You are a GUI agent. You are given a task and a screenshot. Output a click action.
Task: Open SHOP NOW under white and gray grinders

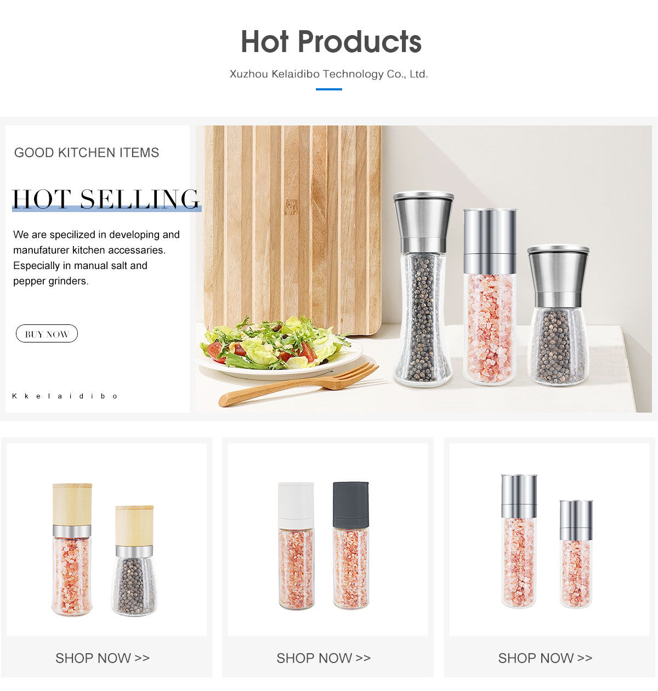point(324,658)
